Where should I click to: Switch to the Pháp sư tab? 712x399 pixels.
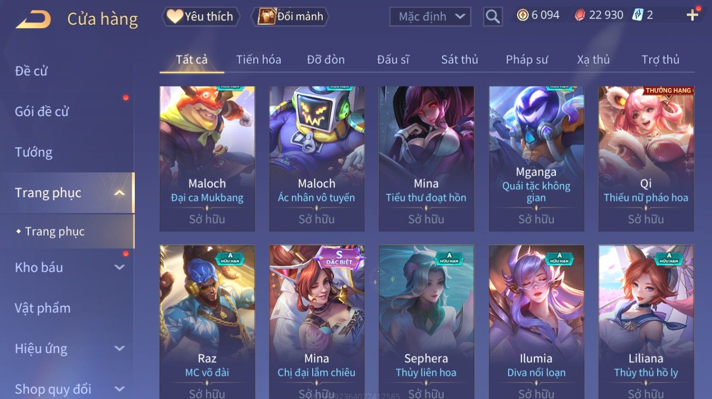click(x=527, y=60)
